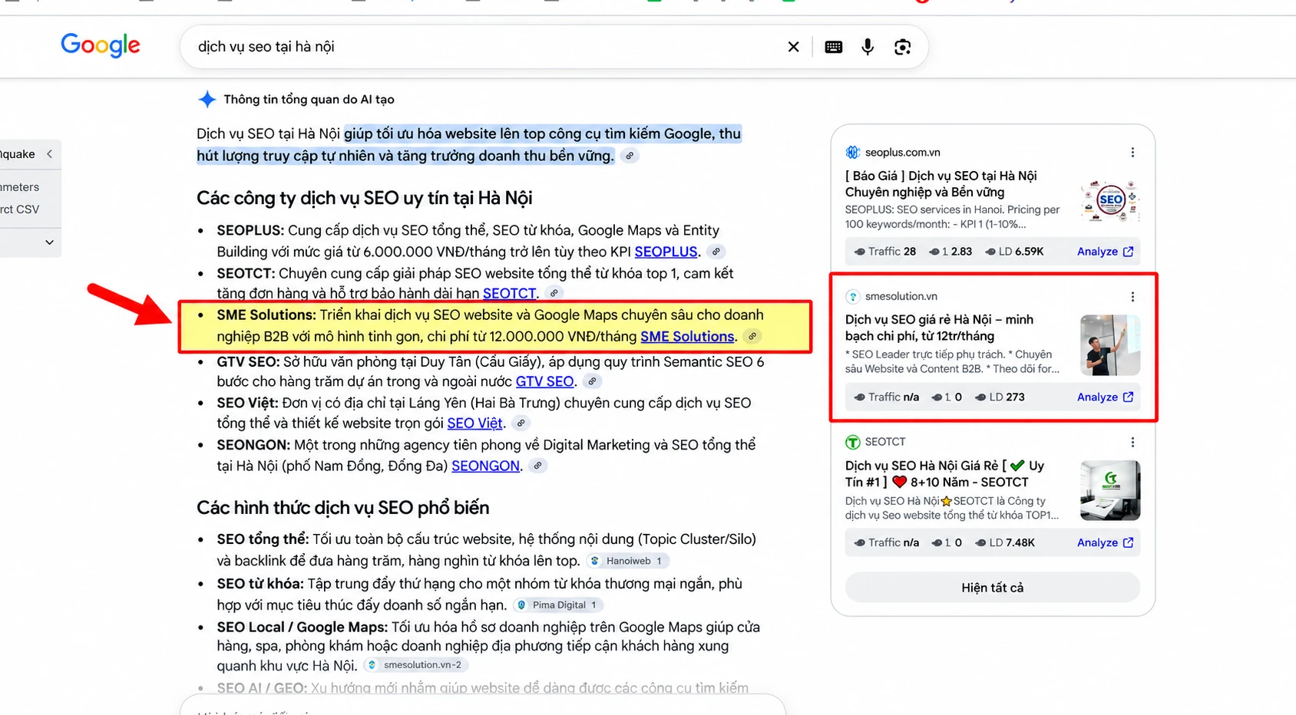Open the SME Solutions link
Viewport: 1296px width, 715px height.
tap(687, 336)
